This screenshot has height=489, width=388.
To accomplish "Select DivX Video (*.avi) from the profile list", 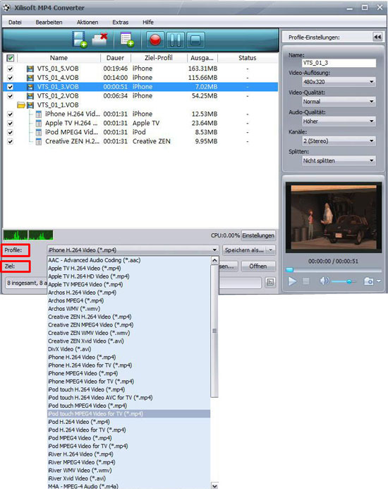I will 128,349.
